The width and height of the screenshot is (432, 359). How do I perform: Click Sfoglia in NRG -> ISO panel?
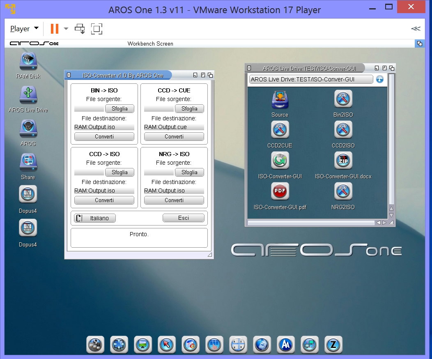(189, 172)
